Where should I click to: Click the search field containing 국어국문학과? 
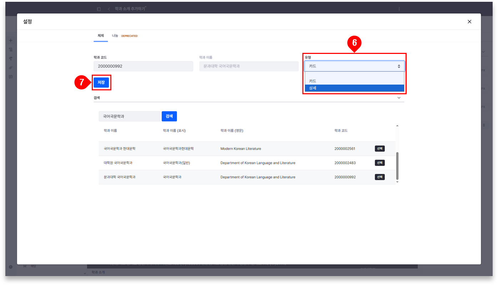tap(130, 116)
